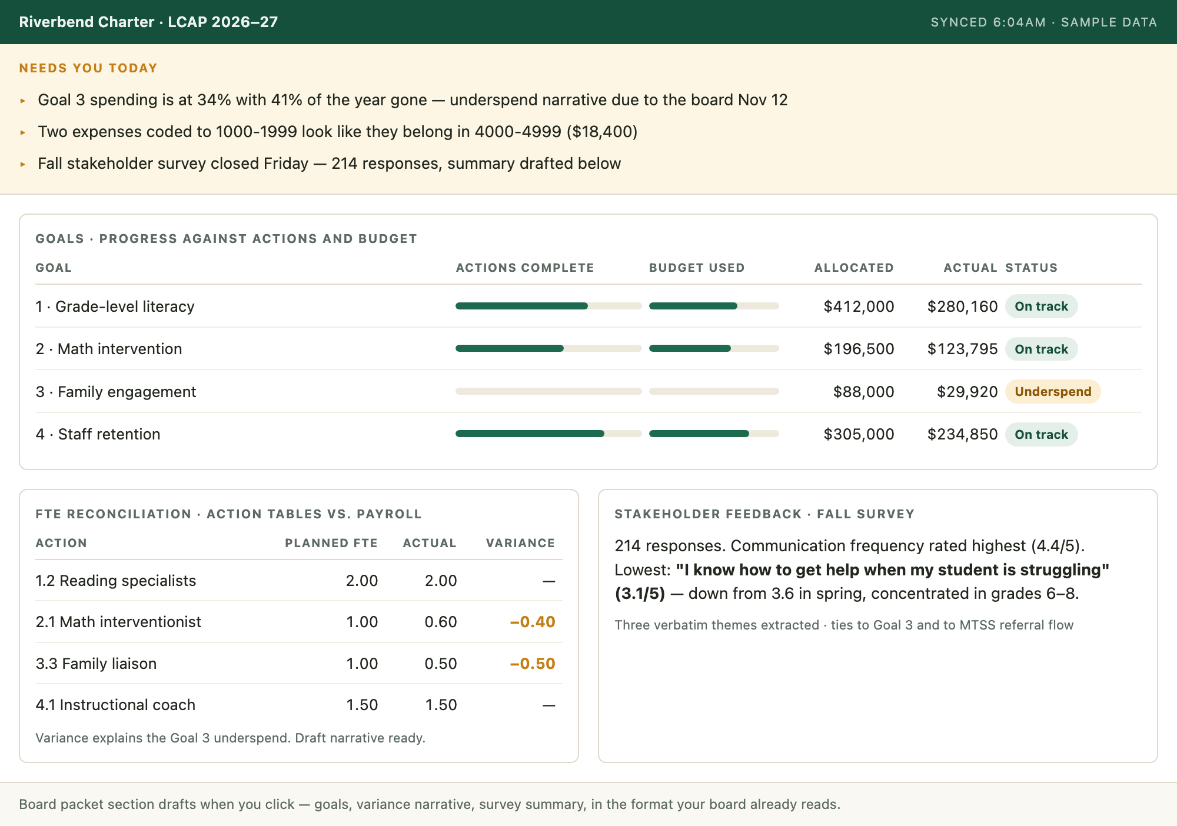Click the arrow bullet beside stakeholder survey alert
This screenshot has height=826, width=1177.
point(23,164)
